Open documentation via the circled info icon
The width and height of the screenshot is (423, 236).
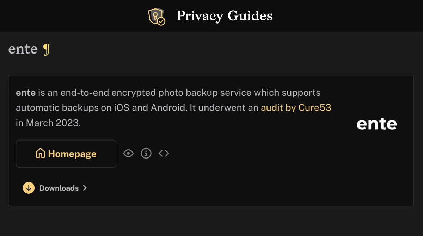pyautogui.click(x=146, y=153)
